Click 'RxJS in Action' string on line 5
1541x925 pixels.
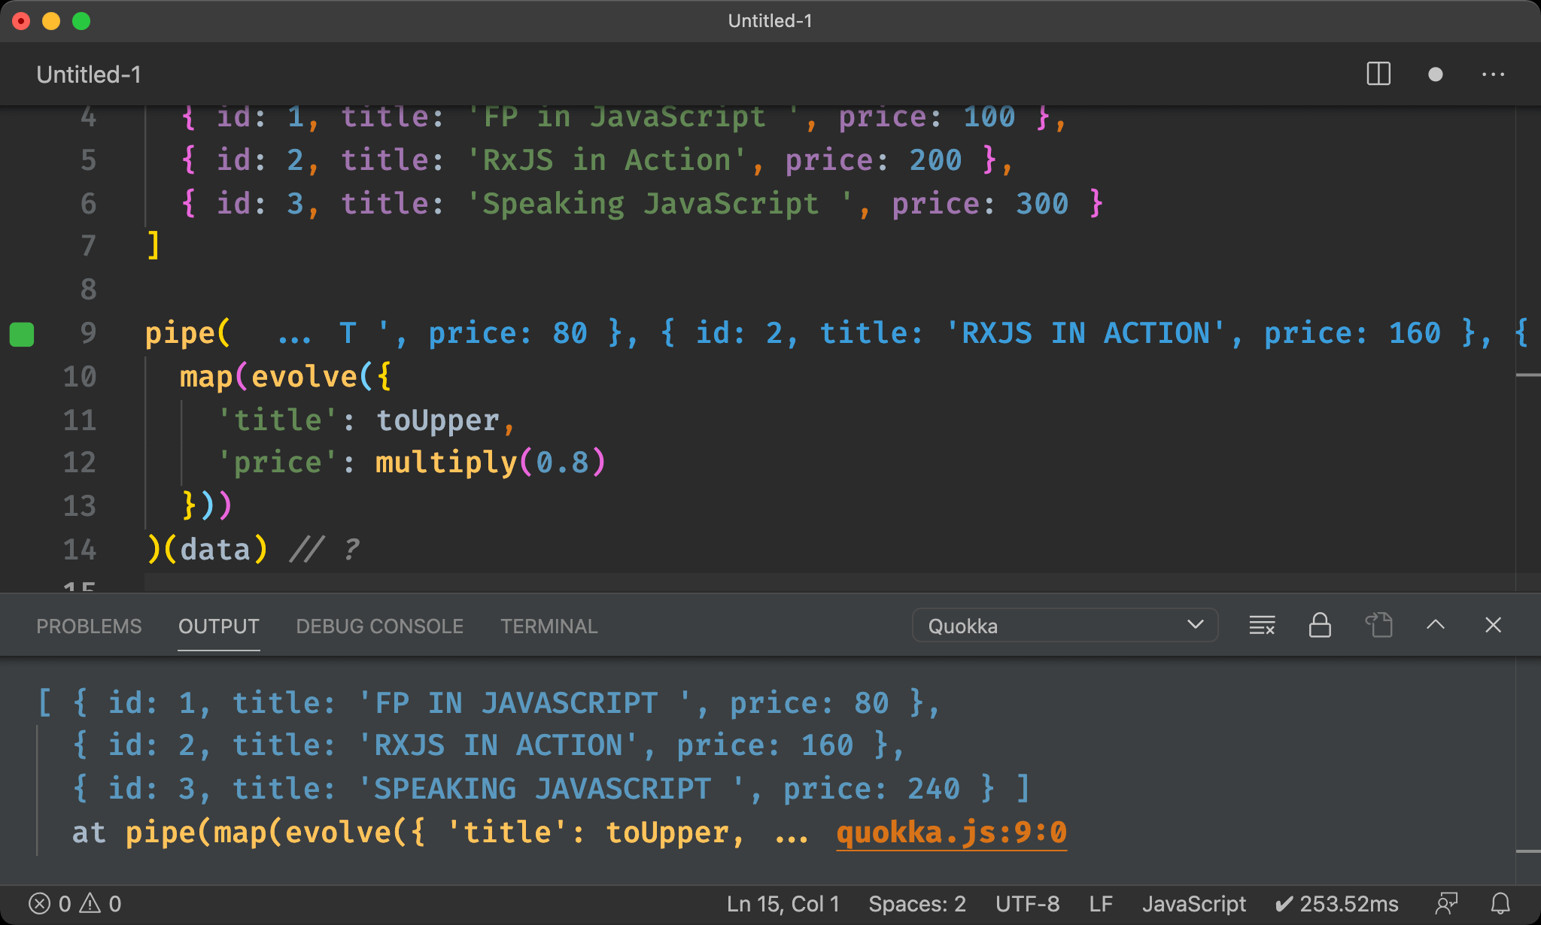pyautogui.click(x=606, y=160)
